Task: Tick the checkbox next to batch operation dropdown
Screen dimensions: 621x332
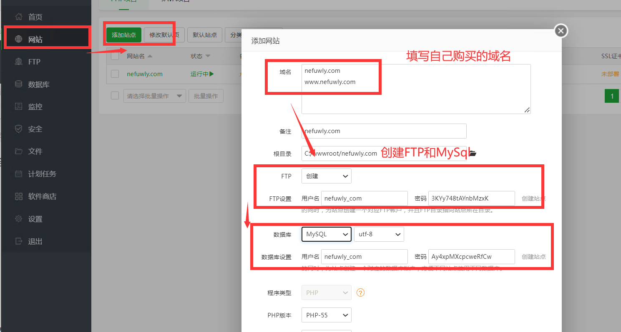Action: click(115, 95)
